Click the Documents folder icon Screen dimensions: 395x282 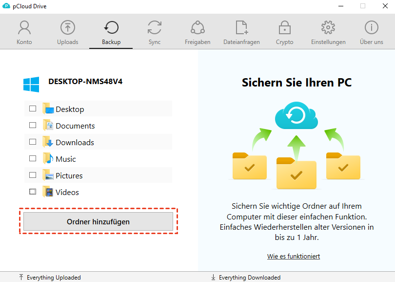click(48, 125)
